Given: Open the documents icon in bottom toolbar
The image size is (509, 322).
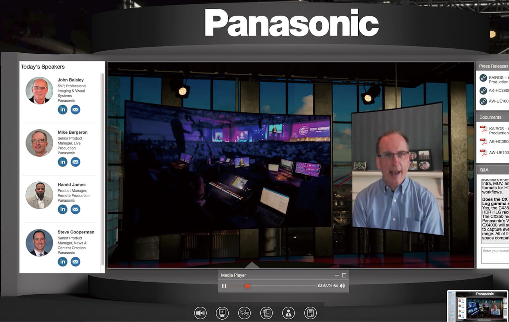Looking at the screenshot, I should tap(267, 313).
